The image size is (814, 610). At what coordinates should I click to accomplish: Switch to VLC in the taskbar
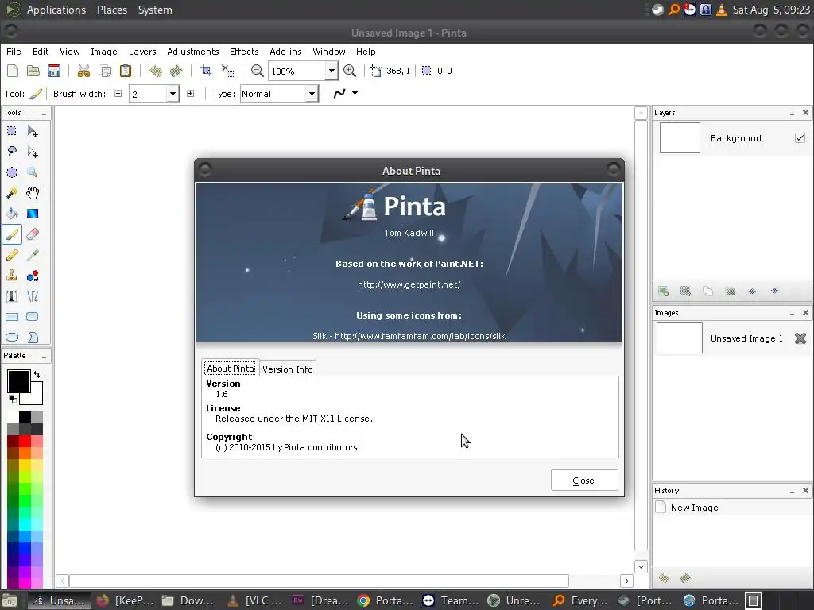256,600
